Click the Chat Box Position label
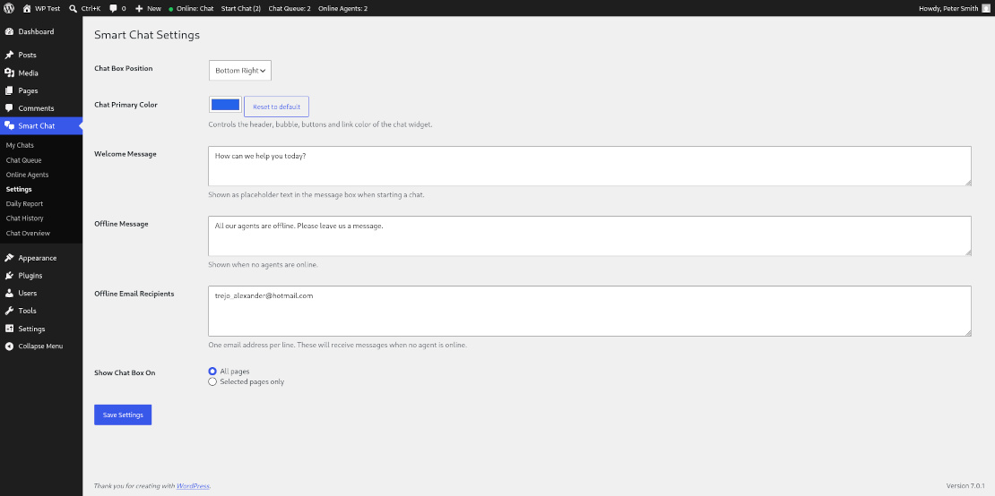Viewport: 995px width, 496px height. point(123,68)
